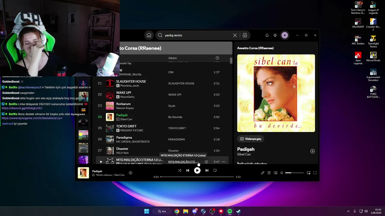Open the Bu Devirde album link
This screenshot has height=216, width=385.
click(x=175, y=117)
